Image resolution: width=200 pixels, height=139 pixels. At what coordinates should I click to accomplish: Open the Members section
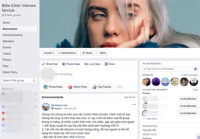tap(8, 41)
